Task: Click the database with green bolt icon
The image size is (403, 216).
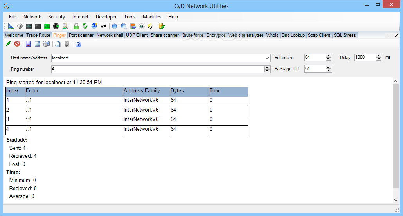Action: coord(162,26)
